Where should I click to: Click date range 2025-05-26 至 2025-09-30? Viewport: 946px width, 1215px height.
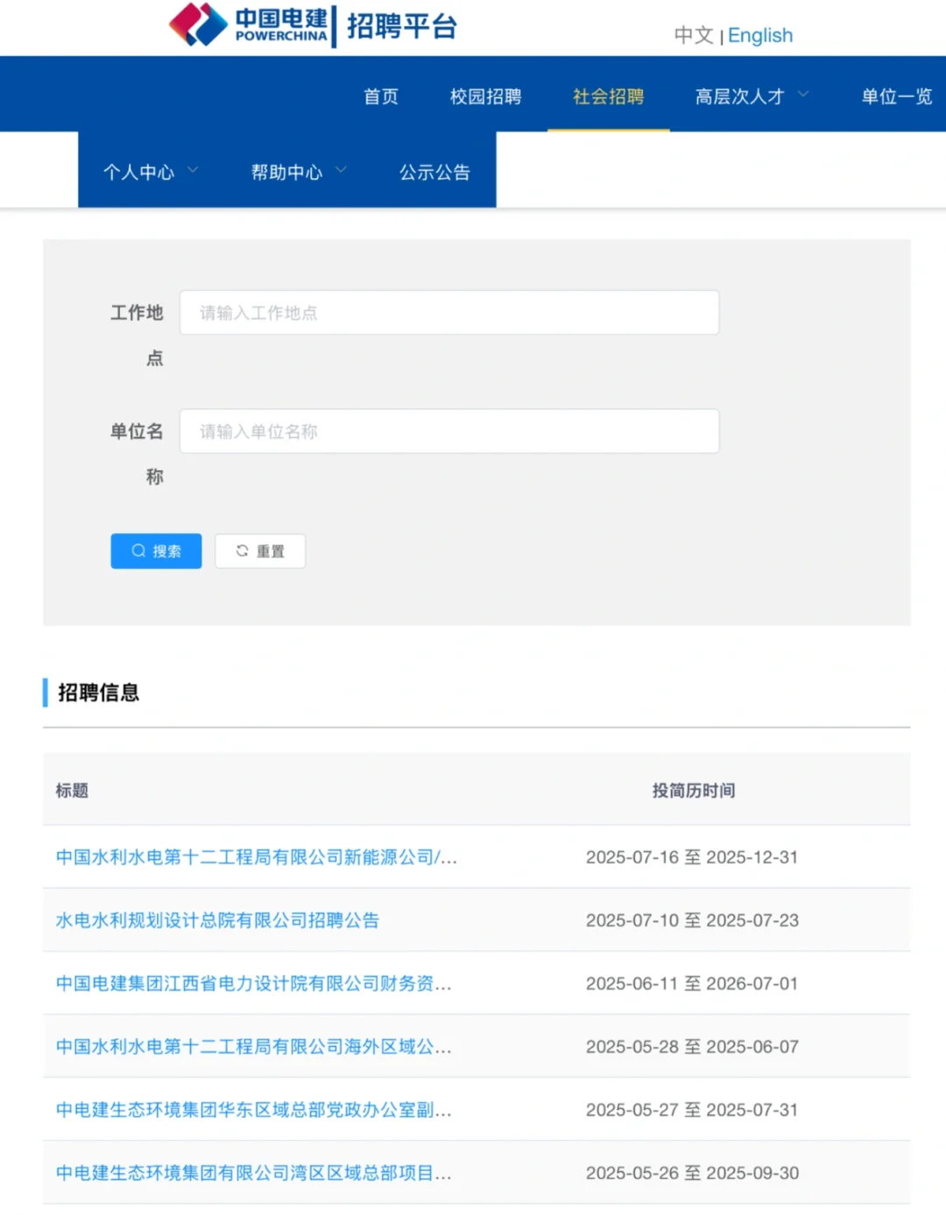(692, 1172)
